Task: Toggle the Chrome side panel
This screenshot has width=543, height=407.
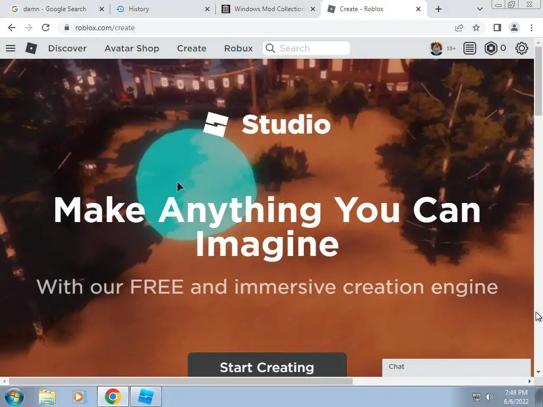Action: coord(497,28)
